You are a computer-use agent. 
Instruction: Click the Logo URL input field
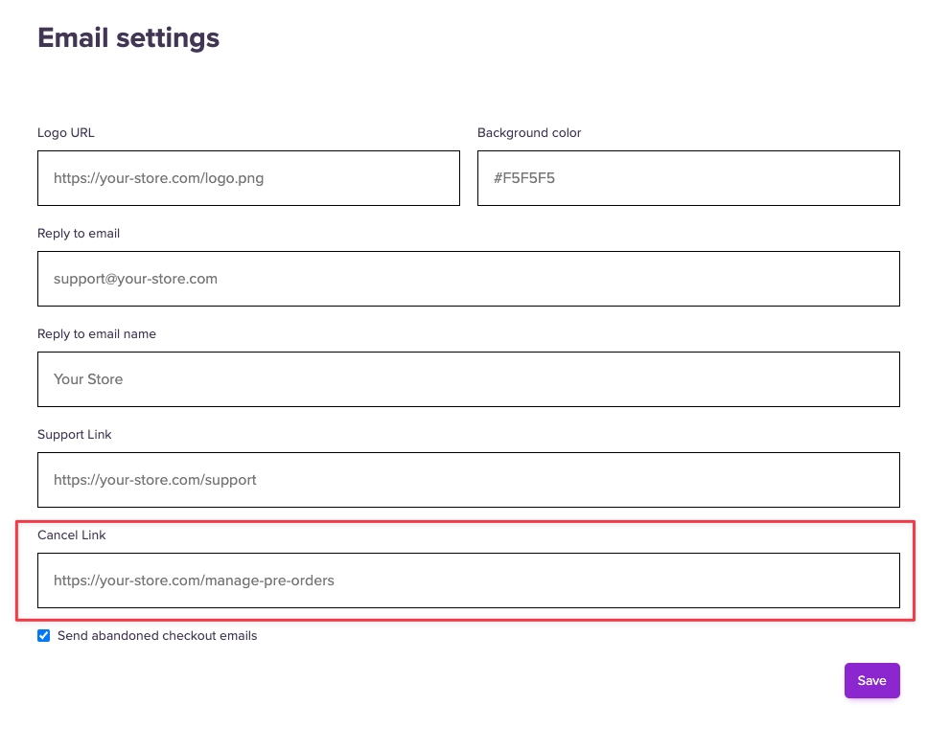[248, 178]
